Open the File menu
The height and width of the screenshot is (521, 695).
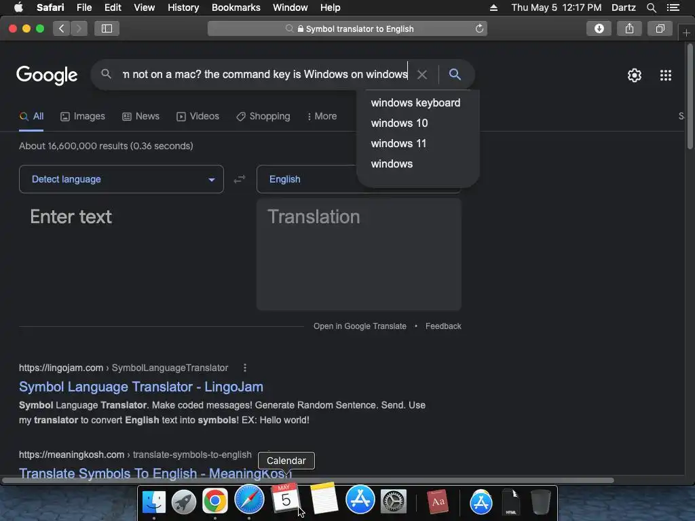pos(83,7)
